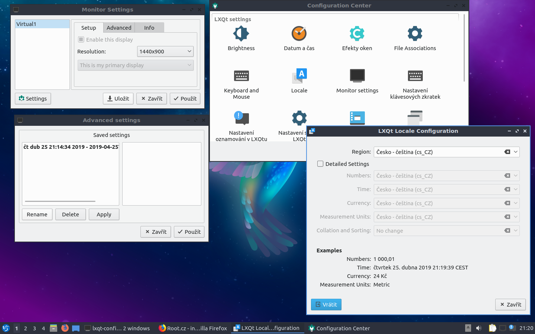Expand the primary display dropdown

(136, 65)
